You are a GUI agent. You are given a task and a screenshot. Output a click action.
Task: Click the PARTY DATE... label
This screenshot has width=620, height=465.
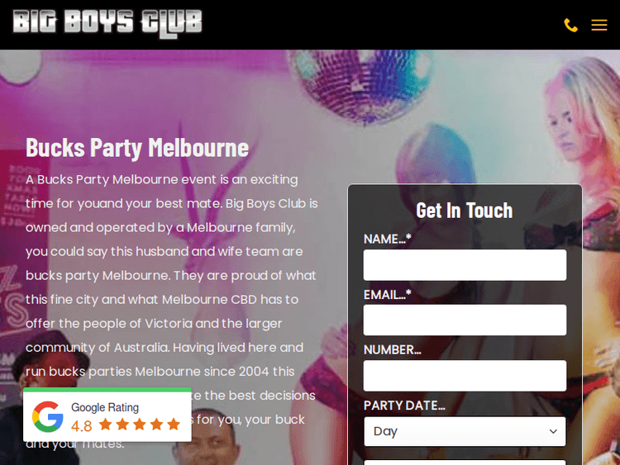[404, 406]
